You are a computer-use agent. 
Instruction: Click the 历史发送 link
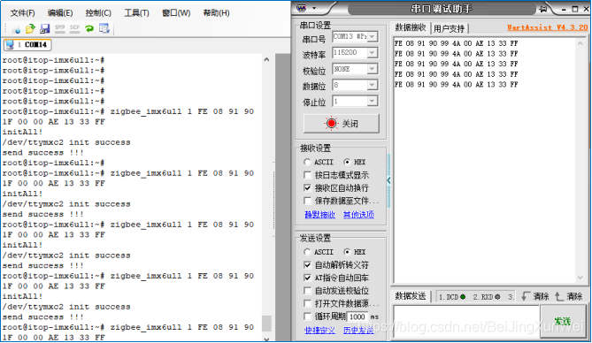(x=358, y=330)
